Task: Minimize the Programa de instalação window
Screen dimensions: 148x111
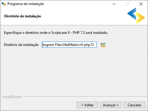Action: click(114, 4)
